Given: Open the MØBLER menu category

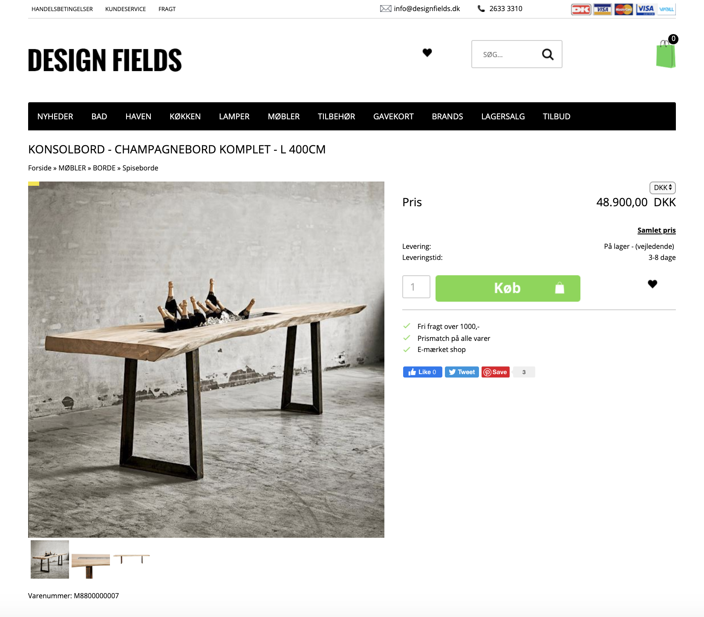Looking at the screenshot, I should point(284,116).
